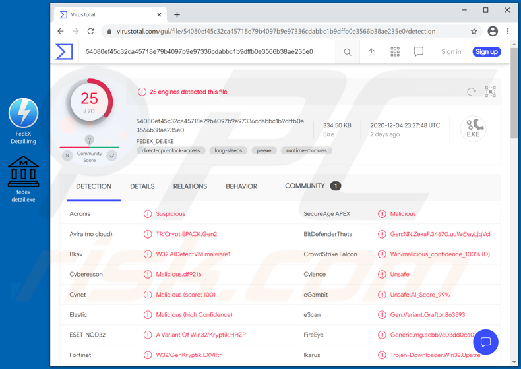Vote harmless with the checkmark community button

click(x=112, y=156)
